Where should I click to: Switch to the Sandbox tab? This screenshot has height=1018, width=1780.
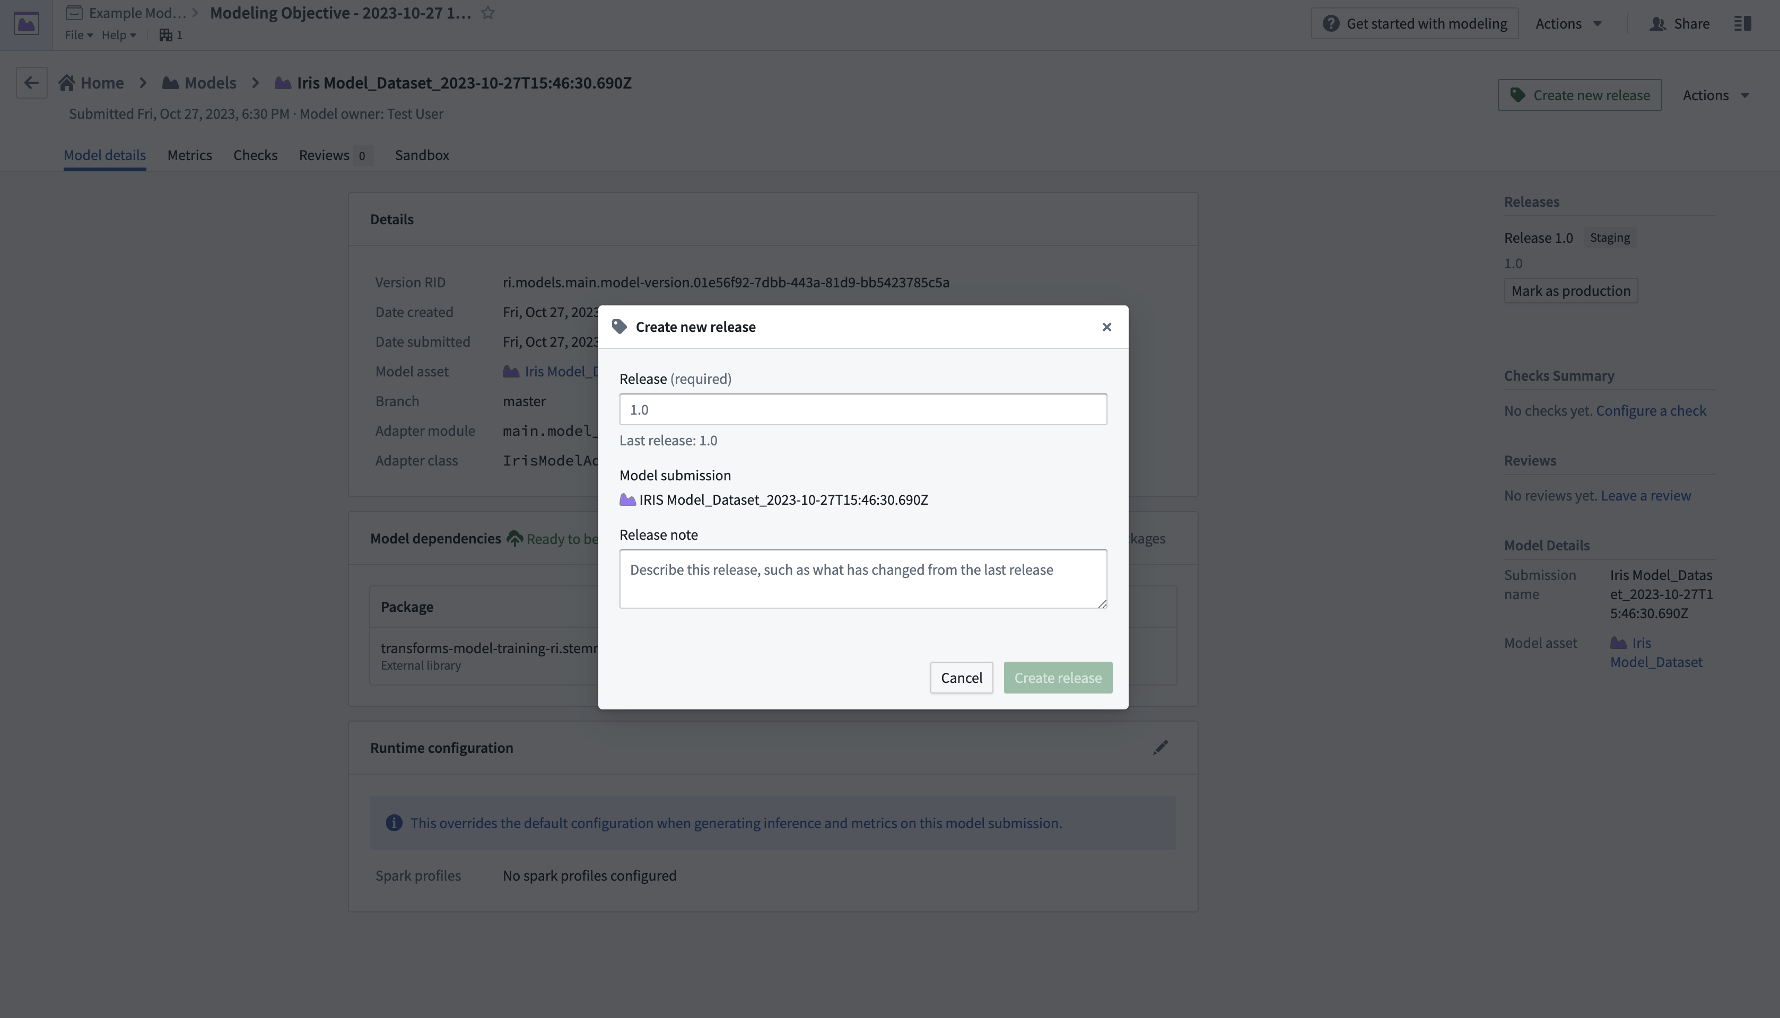[x=422, y=154]
